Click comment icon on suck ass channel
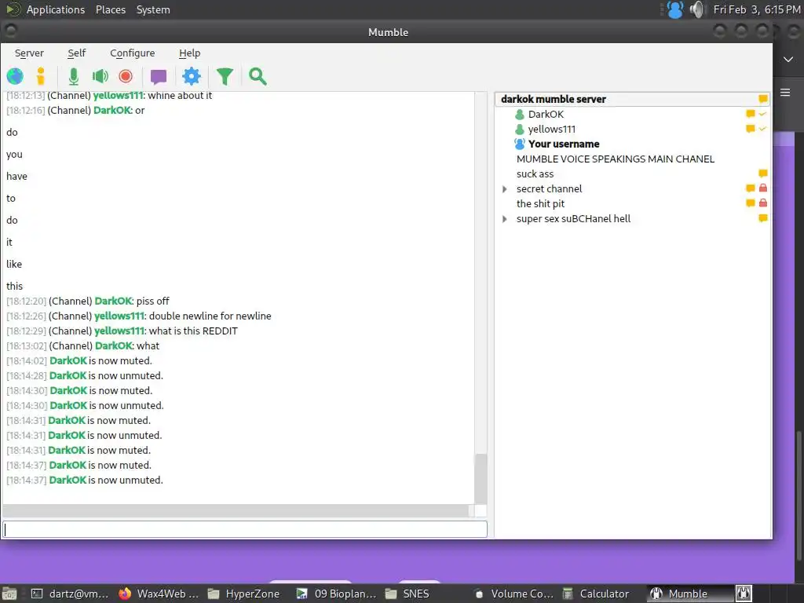Image resolution: width=804 pixels, height=603 pixels. (763, 174)
